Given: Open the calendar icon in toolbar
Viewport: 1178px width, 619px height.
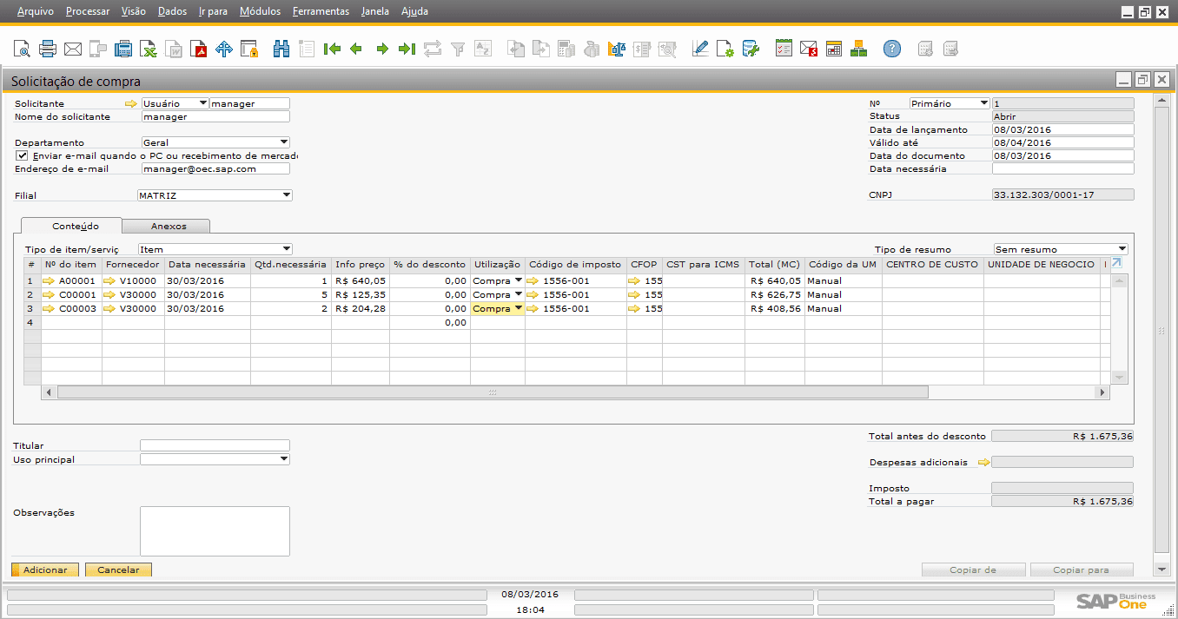Looking at the screenshot, I should tap(833, 49).
